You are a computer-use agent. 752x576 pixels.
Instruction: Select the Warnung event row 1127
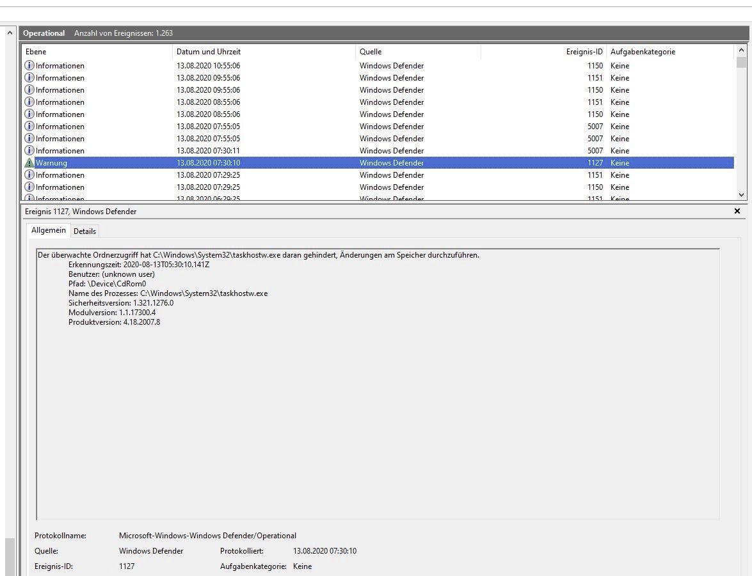(x=379, y=163)
